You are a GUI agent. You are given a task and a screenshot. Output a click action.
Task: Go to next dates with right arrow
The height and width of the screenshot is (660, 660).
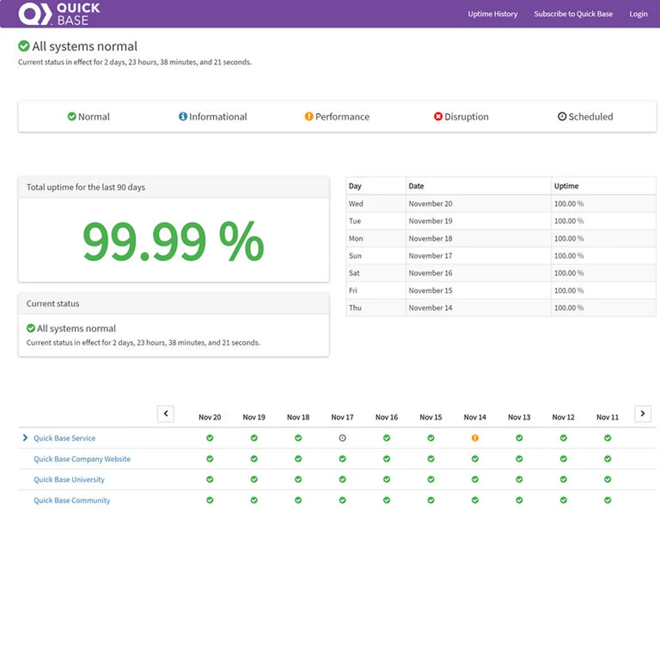click(642, 414)
